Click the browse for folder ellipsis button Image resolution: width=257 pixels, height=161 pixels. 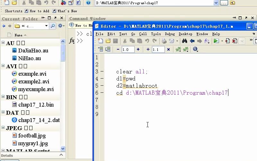pyautogui.click(x=224, y=3)
